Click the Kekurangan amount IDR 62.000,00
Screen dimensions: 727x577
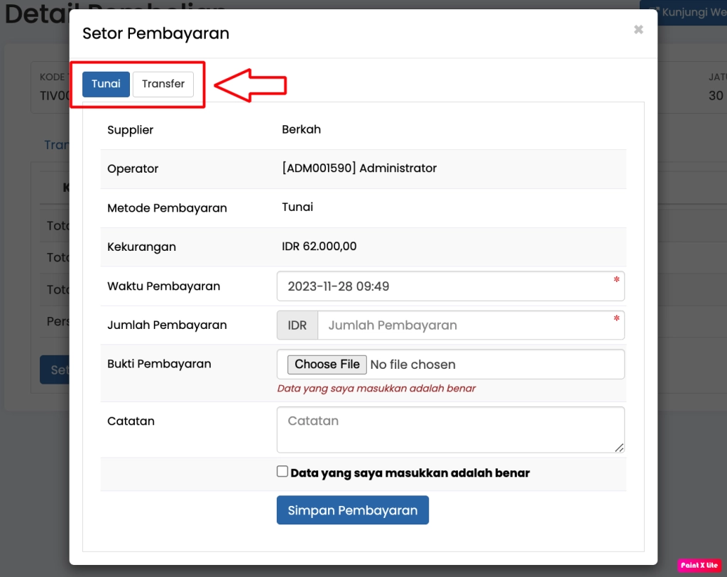[319, 247]
